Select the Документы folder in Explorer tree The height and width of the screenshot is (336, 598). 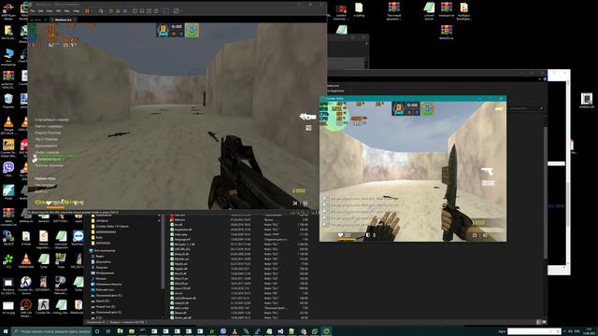click(103, 261)
